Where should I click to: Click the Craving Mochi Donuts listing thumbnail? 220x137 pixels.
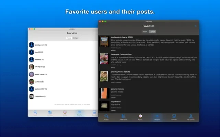coord(104,76)
